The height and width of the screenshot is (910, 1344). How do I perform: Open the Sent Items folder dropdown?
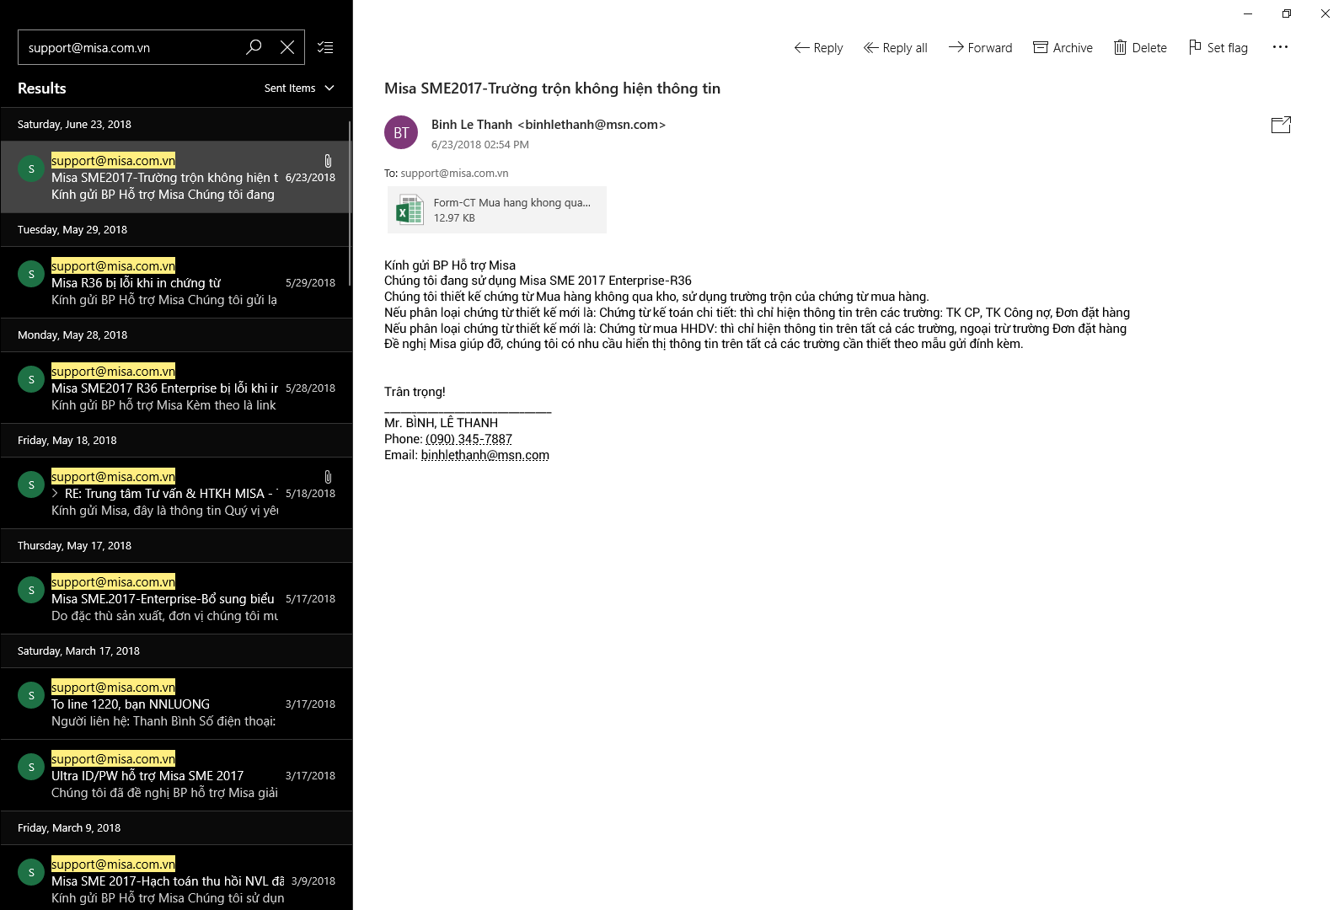[299, 88]
